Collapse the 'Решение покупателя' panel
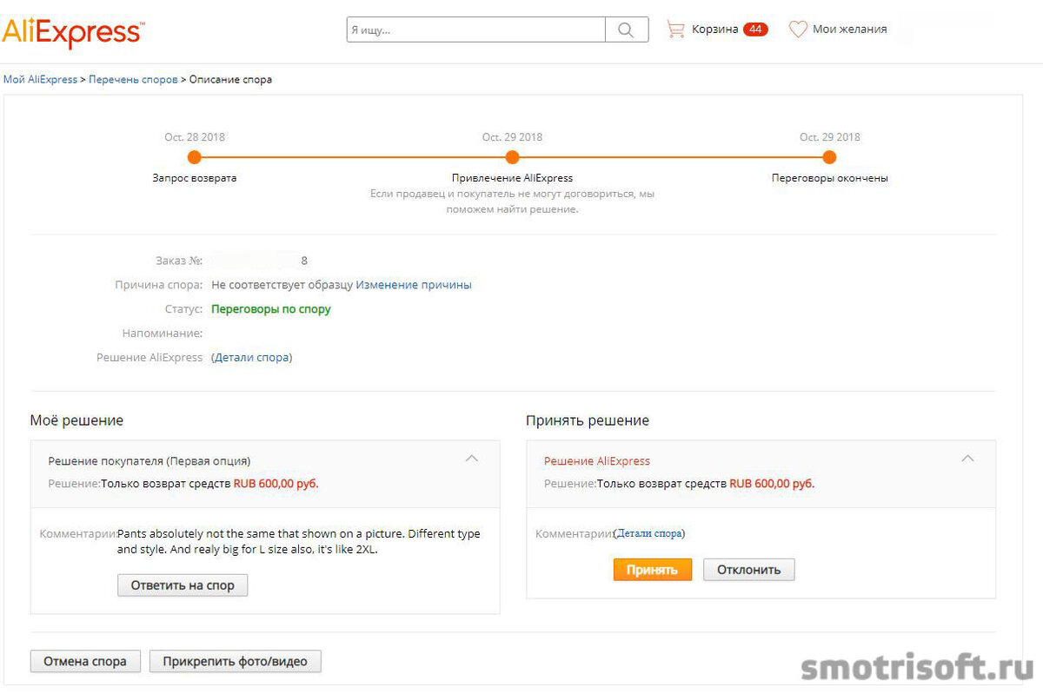Screen dimensions: 1043x694 pyautogui.click(x=471, y=458)
